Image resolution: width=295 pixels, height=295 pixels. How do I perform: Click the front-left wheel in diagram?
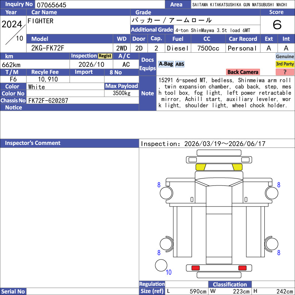(166, 193)
